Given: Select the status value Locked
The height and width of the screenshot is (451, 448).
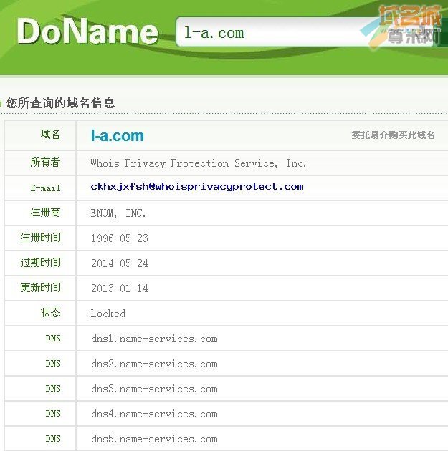Looking at the screenshot, I should point(108,314).
